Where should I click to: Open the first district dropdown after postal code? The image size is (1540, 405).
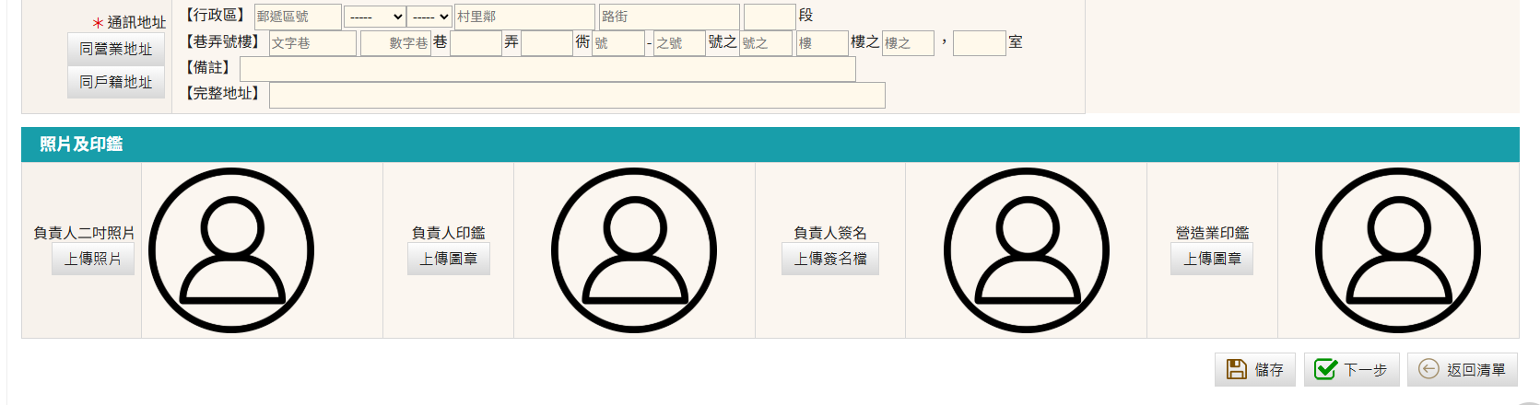pos(374,17)
